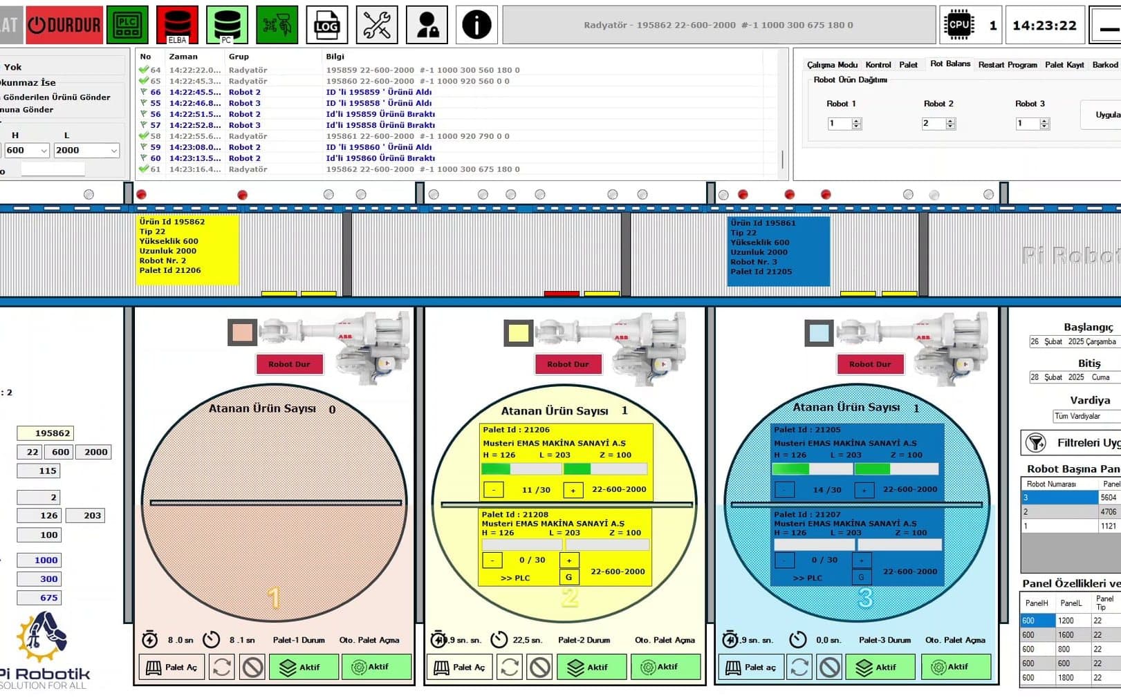Viewport: 1121px width, 700px height.
Task: Click the funnel filter icon
Action: point(1035,442)
